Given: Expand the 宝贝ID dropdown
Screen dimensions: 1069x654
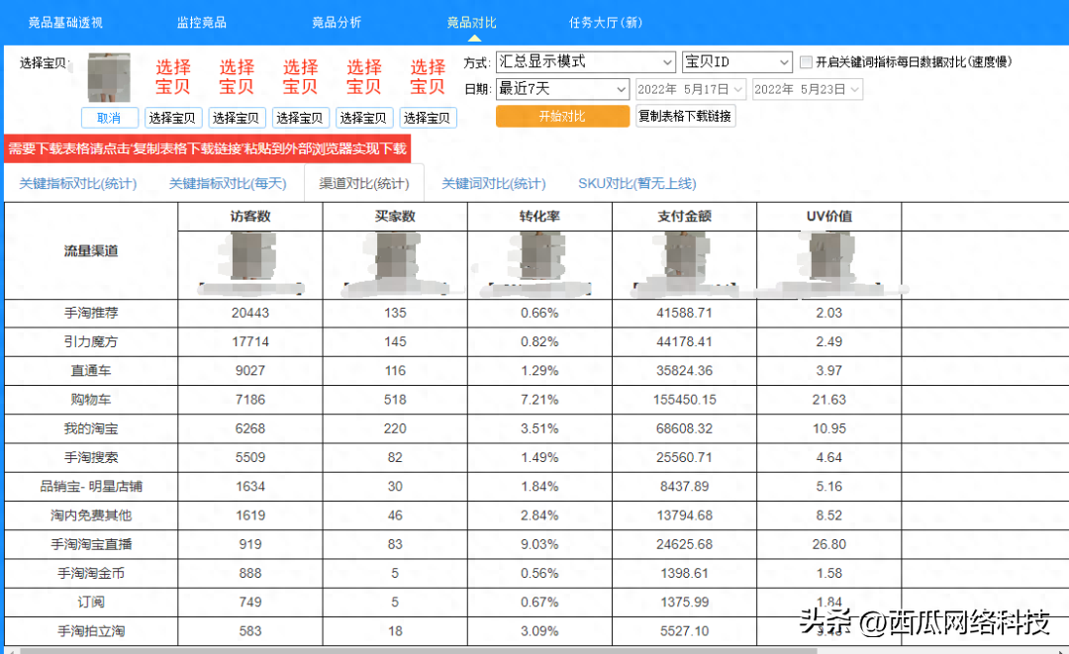Looking at the screenshot, I should click(736, 62).
